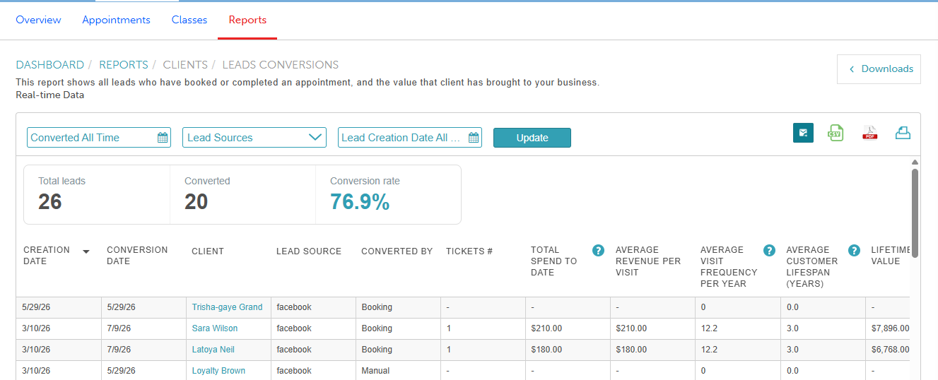Click the Conversion rate 76.9% figure
This screenshot has width=938, height=380.
[360, 202]
